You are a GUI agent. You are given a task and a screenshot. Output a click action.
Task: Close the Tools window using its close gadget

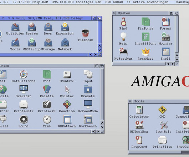pos(130,101)
